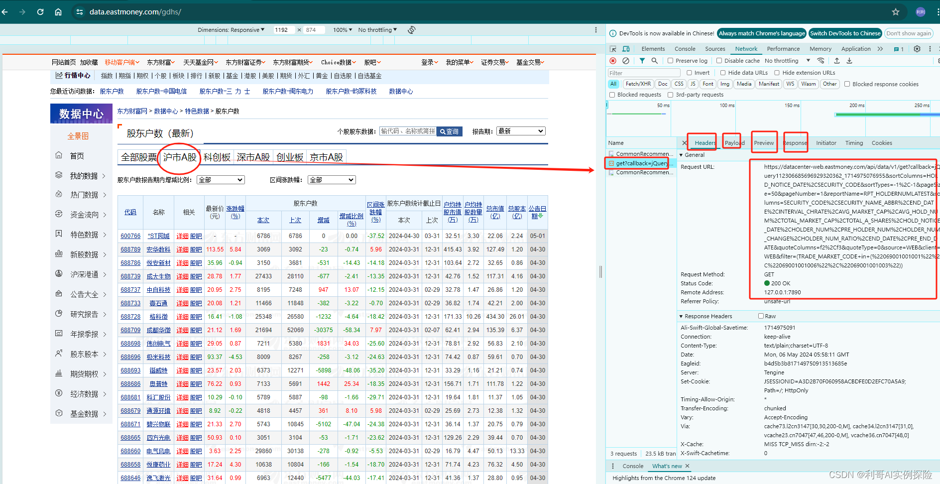Open the 股东户数增减比例 dropdown
Image resolution: width=940 pixels, height=484 pixels.
point(221,180)
